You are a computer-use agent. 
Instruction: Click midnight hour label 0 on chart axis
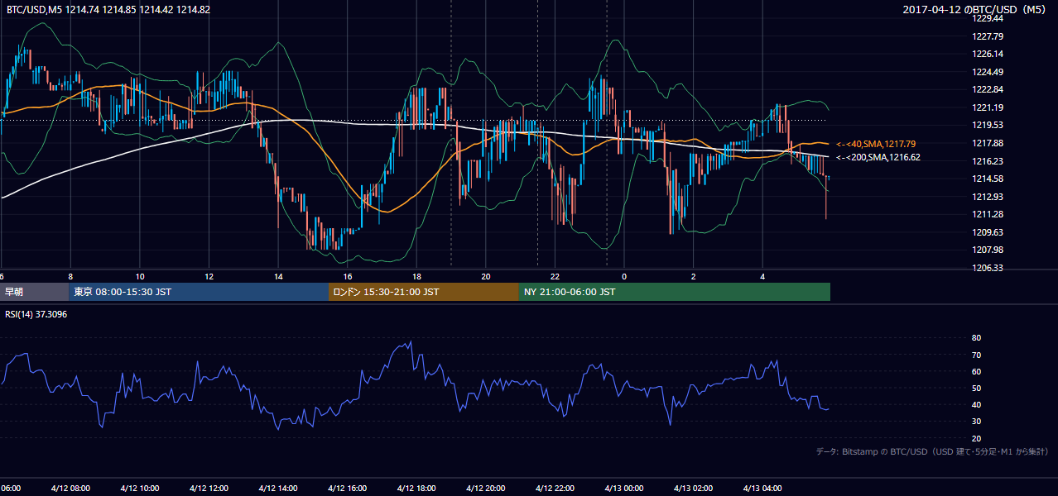(624, 276)
